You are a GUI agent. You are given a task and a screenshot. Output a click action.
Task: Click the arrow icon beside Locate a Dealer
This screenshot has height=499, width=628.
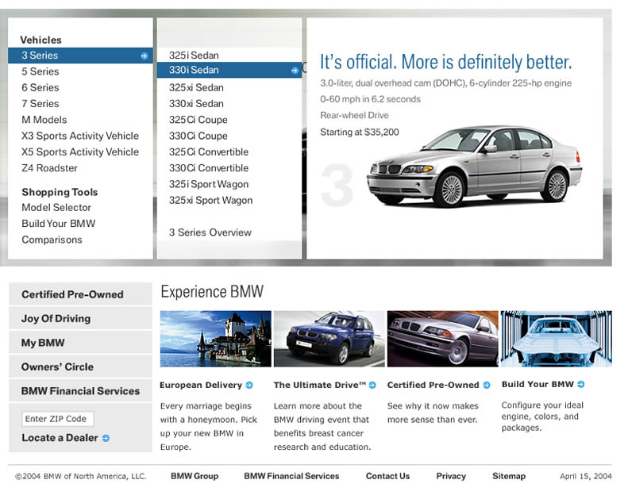(106, 438)
